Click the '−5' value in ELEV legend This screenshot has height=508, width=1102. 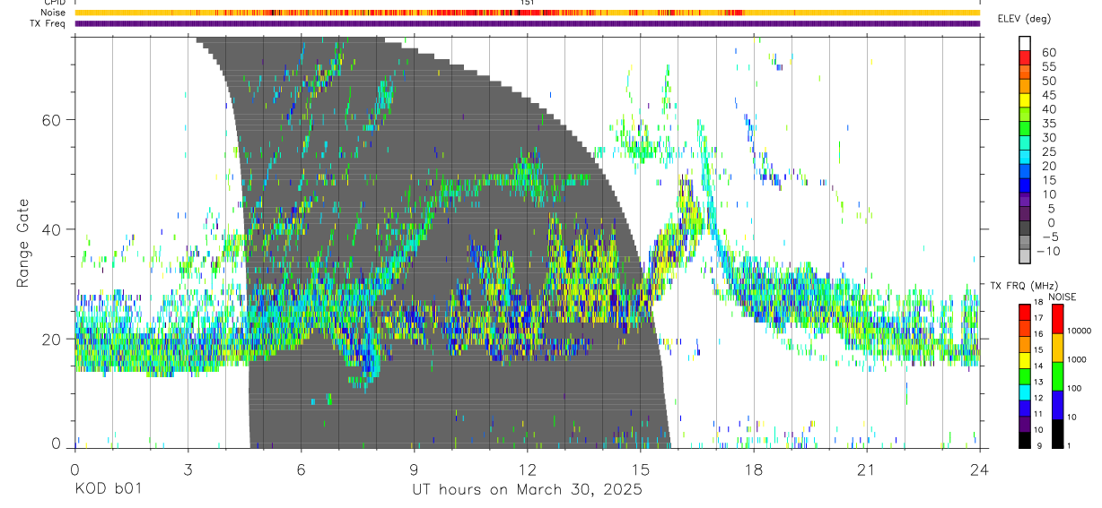(1050, 237)
